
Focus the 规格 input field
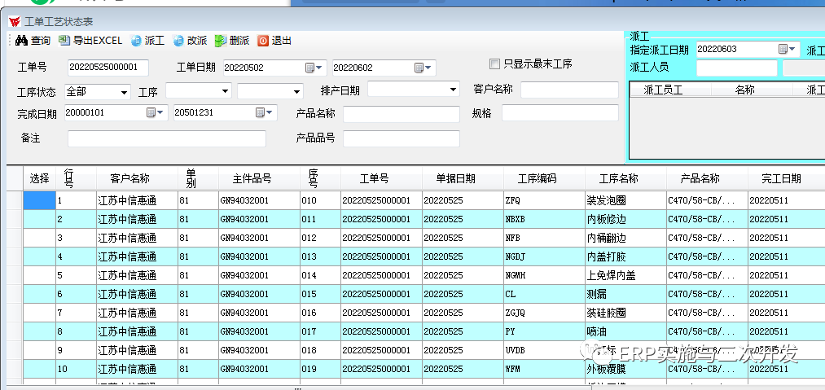pos(560,112)
